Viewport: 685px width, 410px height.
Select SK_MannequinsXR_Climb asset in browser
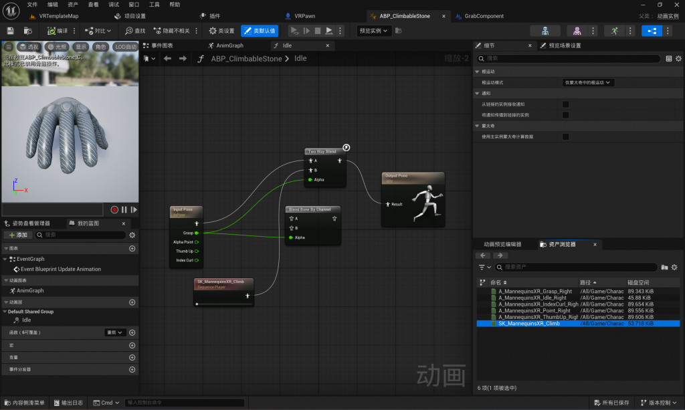coord(528,324)
